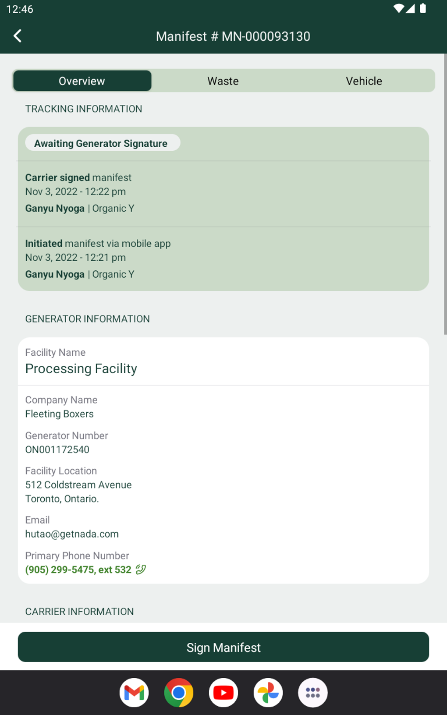Tap the back arrow icon
This screenshot has height=715, width=447.
(x=18, y=36)
